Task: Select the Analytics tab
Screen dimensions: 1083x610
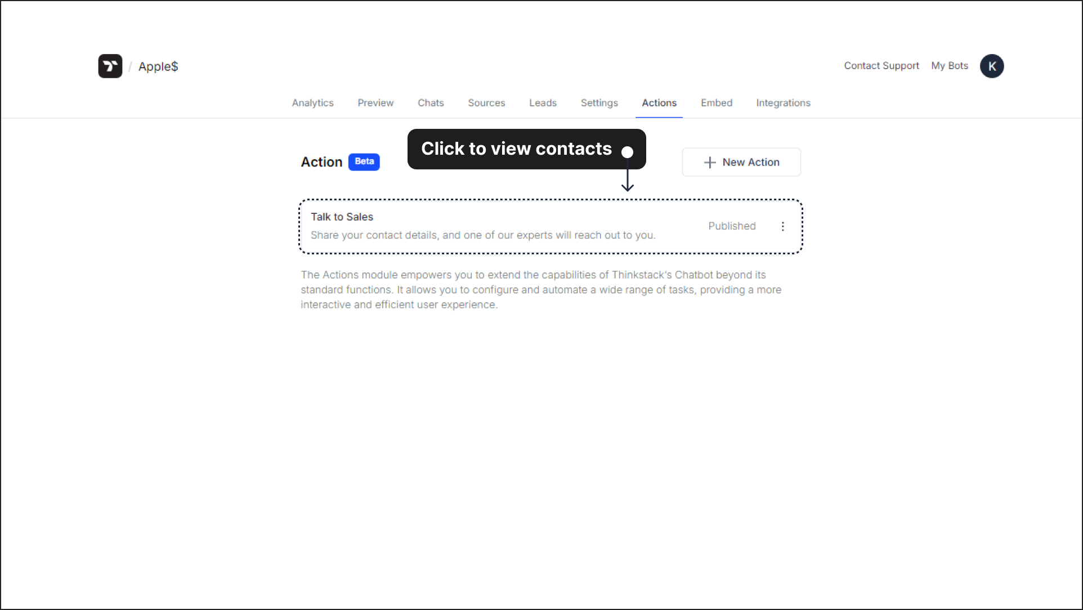Action: point(312,102)
